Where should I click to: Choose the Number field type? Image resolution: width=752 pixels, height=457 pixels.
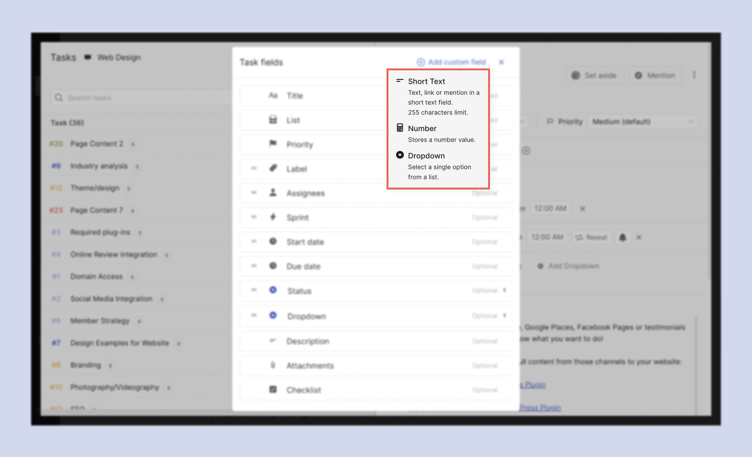pyautogui.click(x=422, y=129)
